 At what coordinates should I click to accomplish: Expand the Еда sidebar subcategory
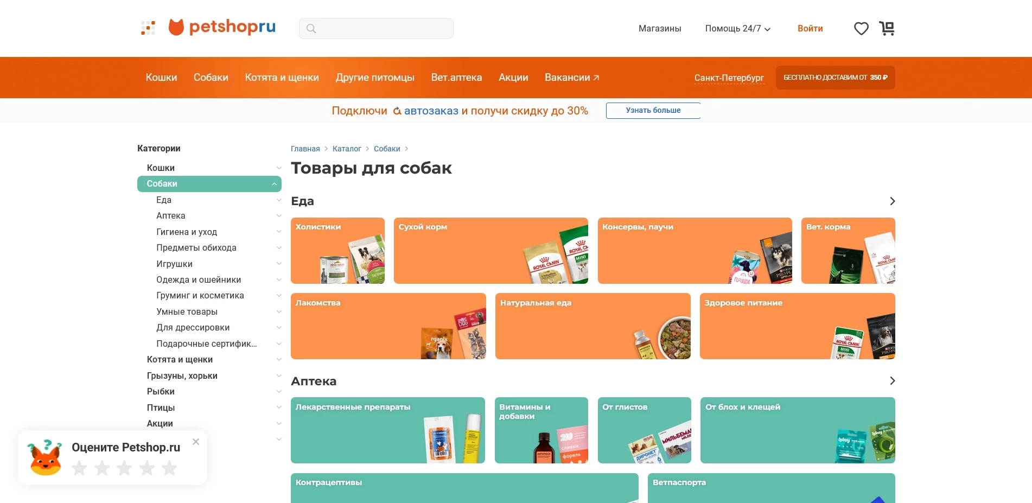pos(278,200)
